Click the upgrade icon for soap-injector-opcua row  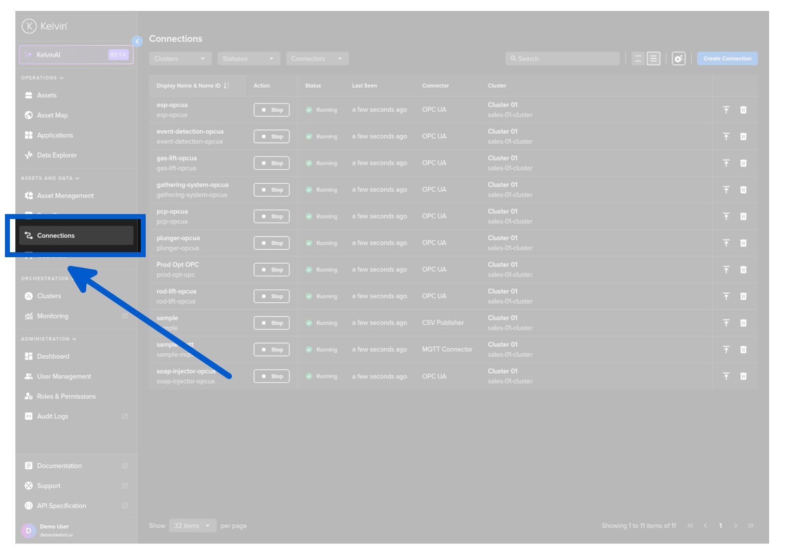click(x=726, y=376)
